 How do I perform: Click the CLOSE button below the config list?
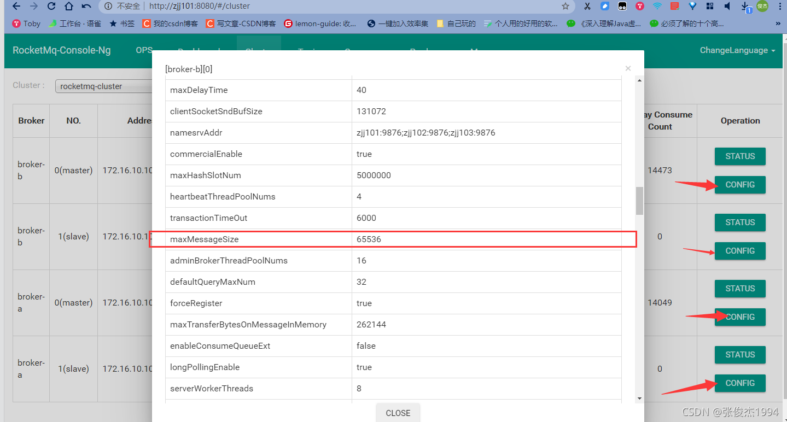[398, 413]
